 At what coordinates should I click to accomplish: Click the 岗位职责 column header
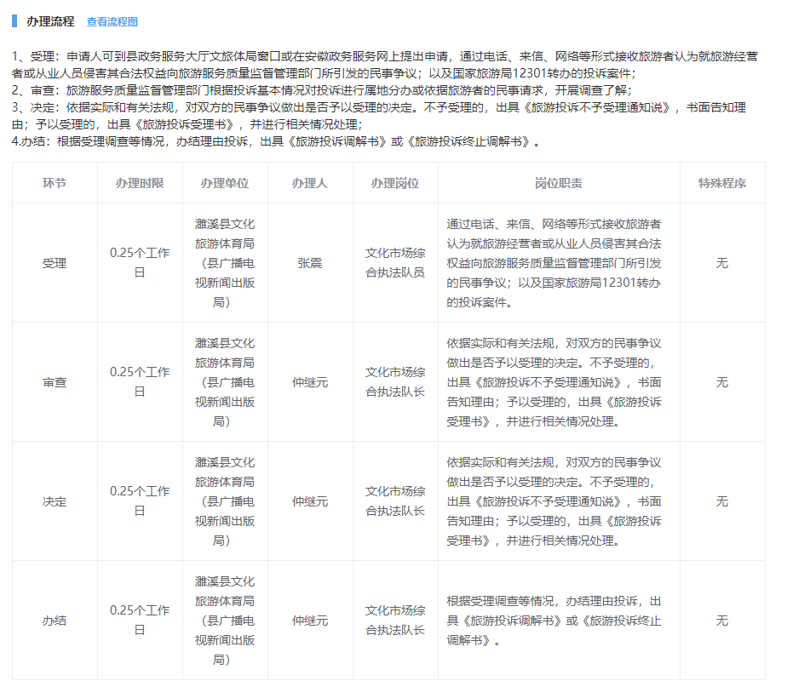pyautogui.click(x=559, y=183)
